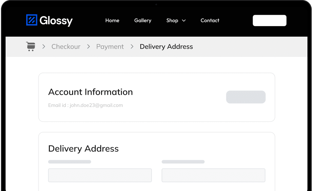Image resolution: width=312 pixels, height=191 pixels.
Task: Click the chevron after the cart icon
Action: (44, 47)
